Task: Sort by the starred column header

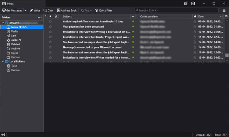Action: click(50, 16)
